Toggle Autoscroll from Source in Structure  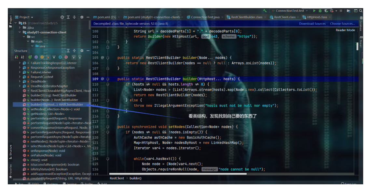pyautogui.click(x=80, y=57)
